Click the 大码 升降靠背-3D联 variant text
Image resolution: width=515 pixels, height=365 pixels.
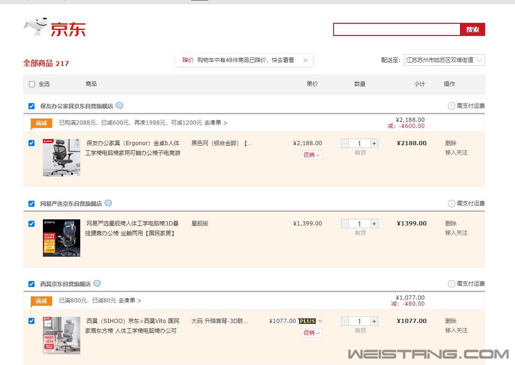coord(219,321)
